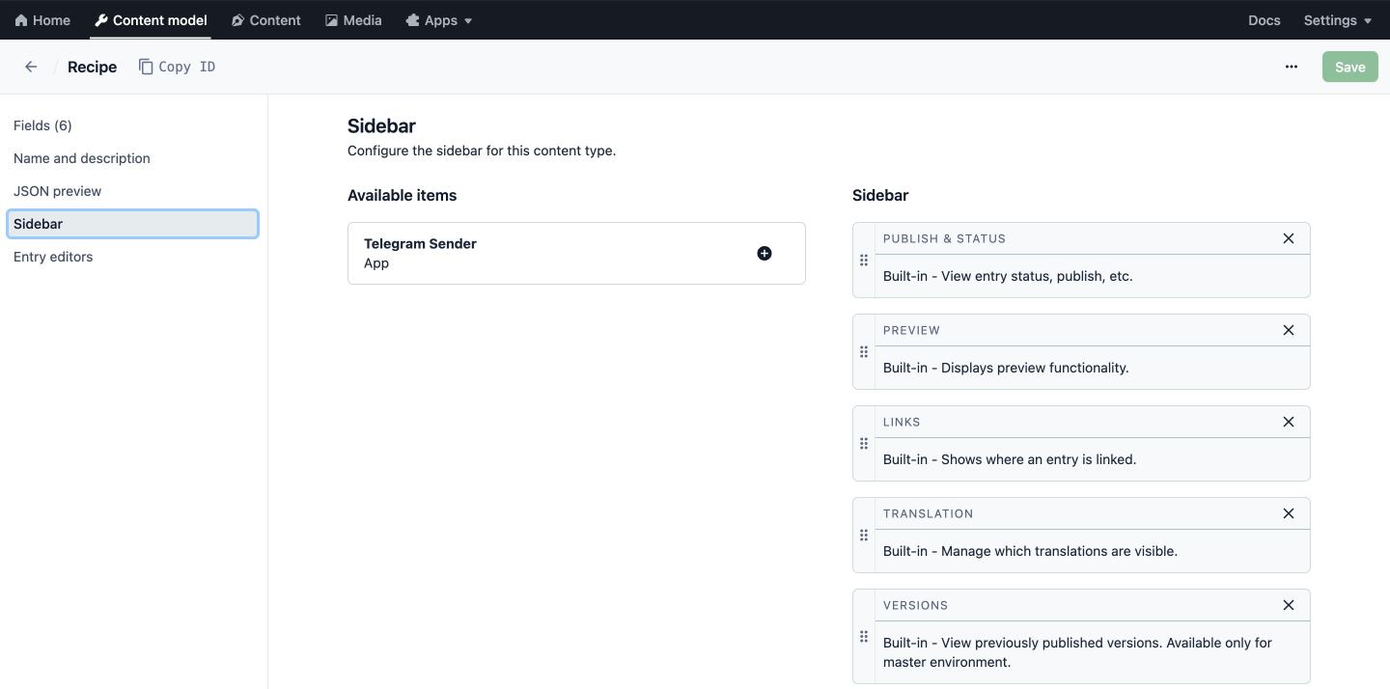Screen dimensions: 1390x689
Task: Open the more actions ellipsis menu
Action: 1291,67
